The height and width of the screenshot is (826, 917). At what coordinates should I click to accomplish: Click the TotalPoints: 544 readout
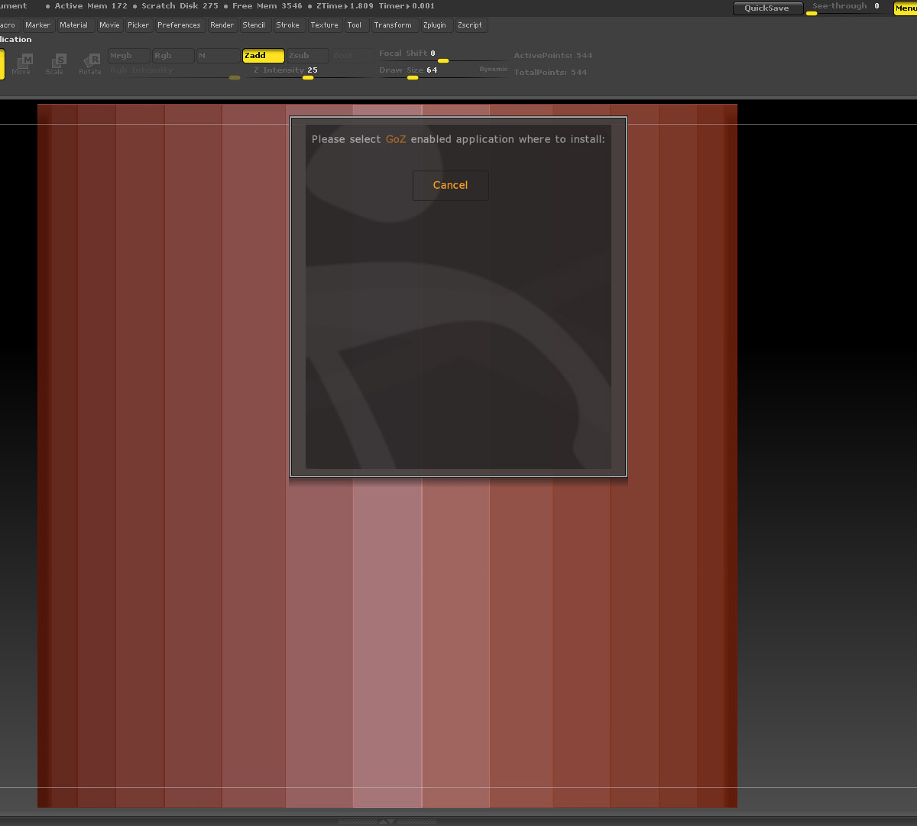tap(550, 73)
